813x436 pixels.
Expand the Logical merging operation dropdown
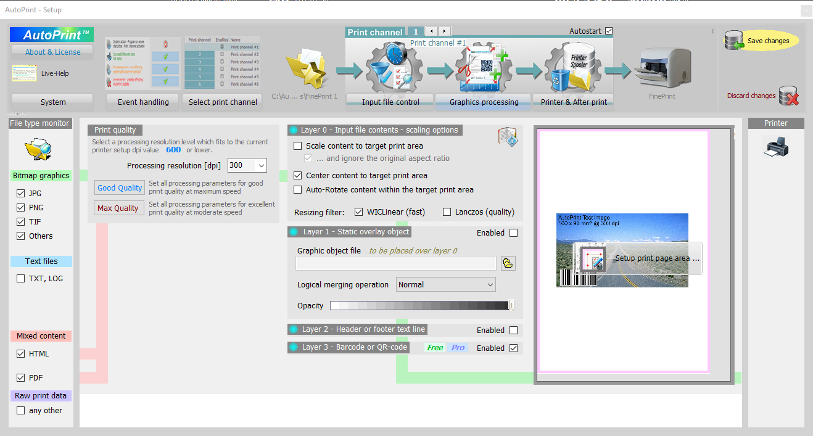tap(490, 284)
